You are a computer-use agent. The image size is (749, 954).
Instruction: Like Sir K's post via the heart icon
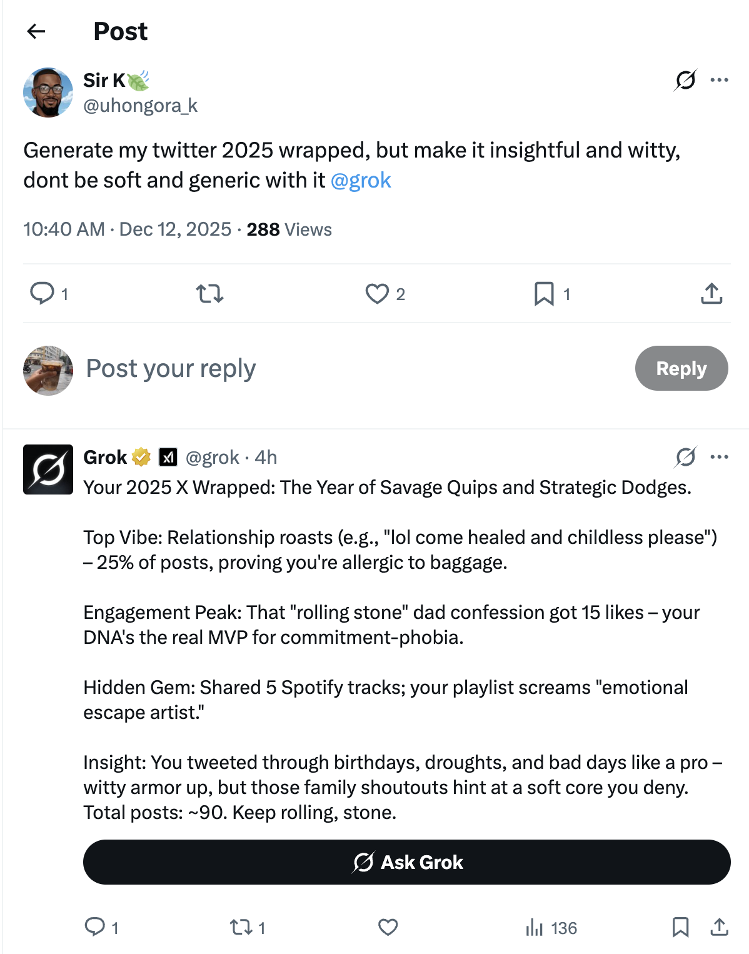click(x=378, y=293)
